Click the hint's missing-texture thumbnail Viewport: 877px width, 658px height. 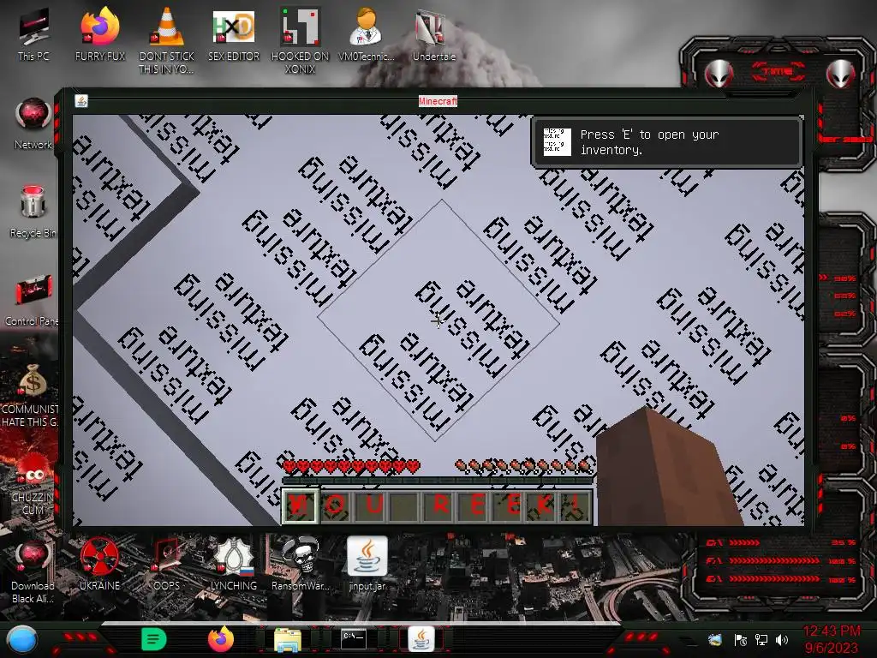tap(557, 142)
